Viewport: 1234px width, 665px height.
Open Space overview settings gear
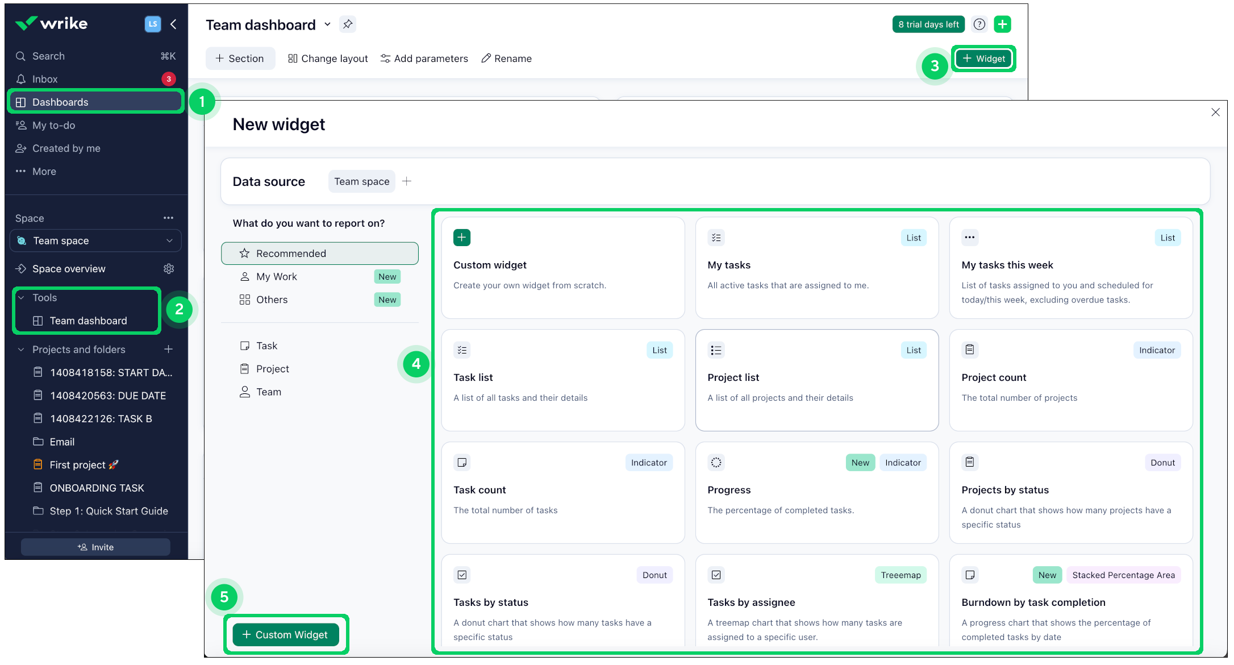point(169,269)
